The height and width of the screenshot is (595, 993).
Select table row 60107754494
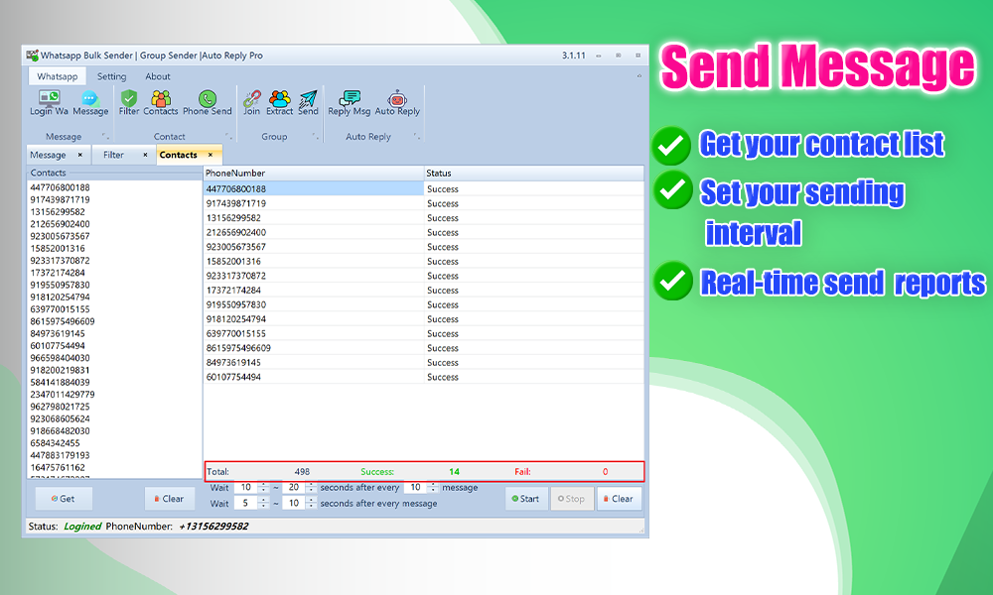[424, 378]
